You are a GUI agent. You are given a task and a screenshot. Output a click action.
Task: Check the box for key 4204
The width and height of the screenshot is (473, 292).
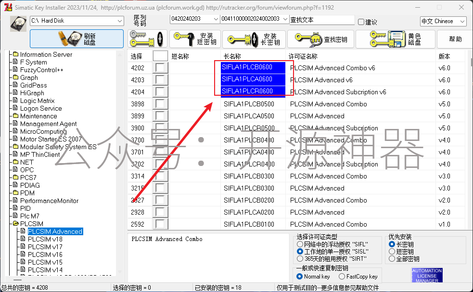160,92
